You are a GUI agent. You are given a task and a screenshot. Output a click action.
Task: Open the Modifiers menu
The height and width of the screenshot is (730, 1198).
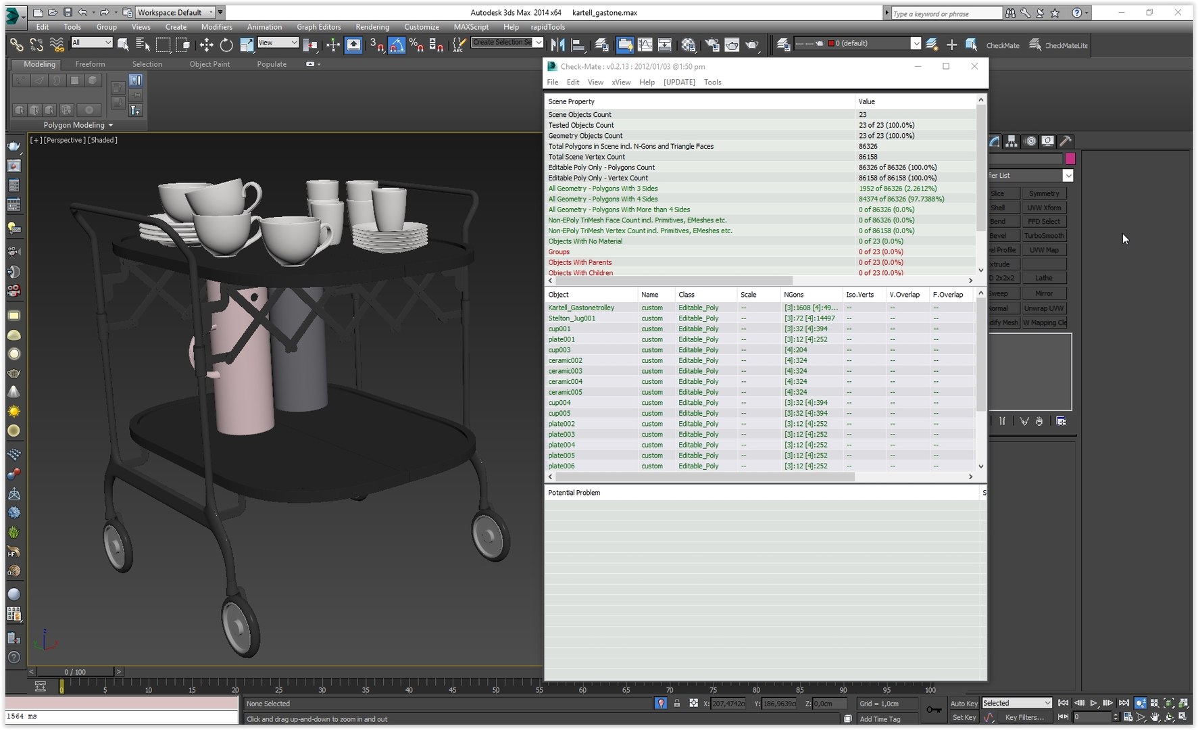click(216, 27)
